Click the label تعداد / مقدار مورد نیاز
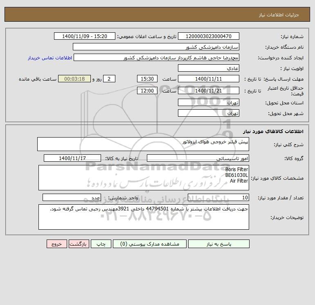315x305 pixels. [x=281, y=198]
